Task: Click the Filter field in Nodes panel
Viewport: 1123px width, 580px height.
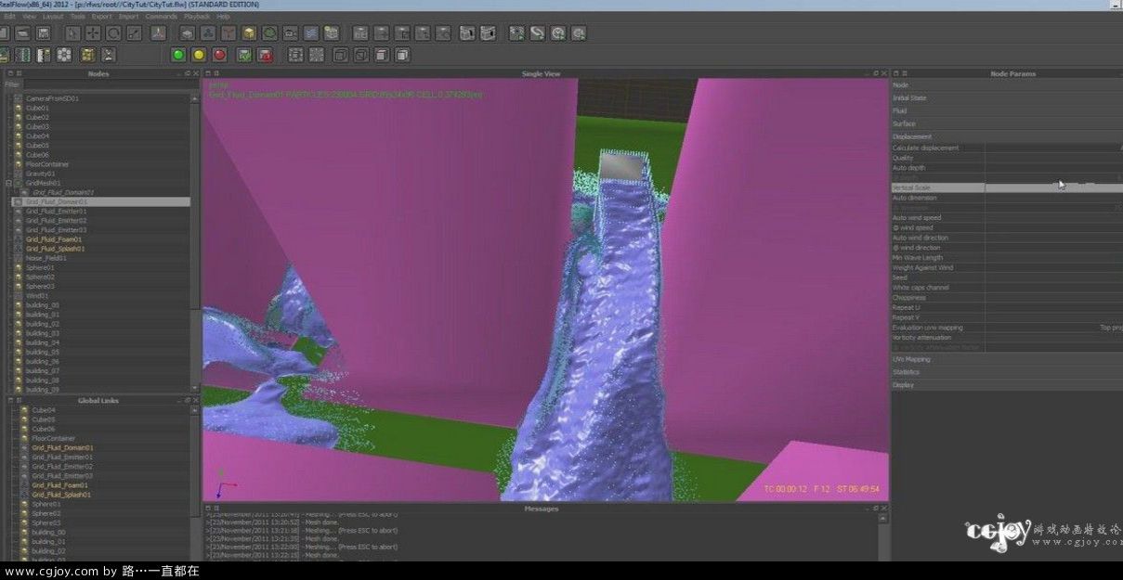Action: click(x=110, y=84)
